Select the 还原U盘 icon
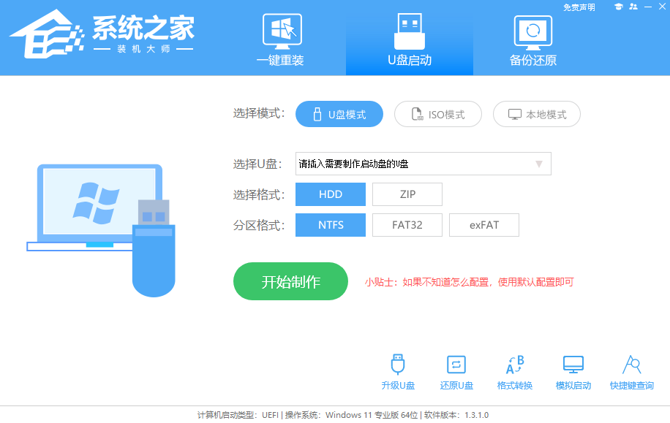The height and width of the screenshot is (423, 670). point(456,365)
